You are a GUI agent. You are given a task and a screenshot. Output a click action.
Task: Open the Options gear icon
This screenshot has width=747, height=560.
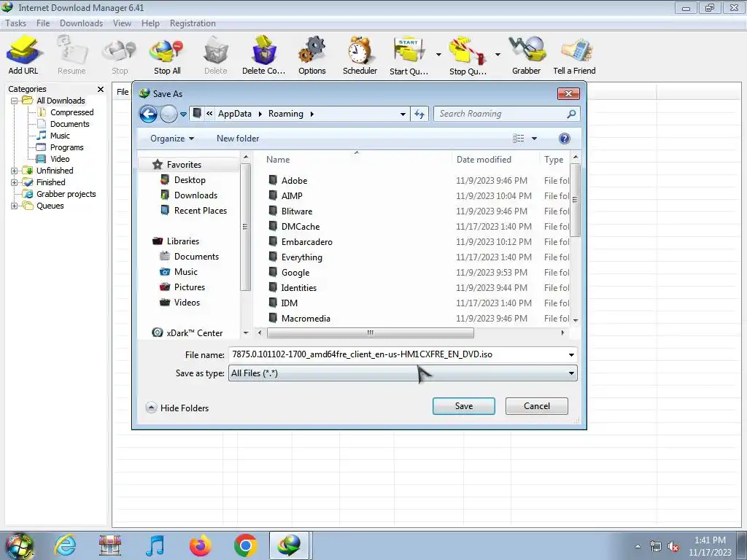click(312, 55)
